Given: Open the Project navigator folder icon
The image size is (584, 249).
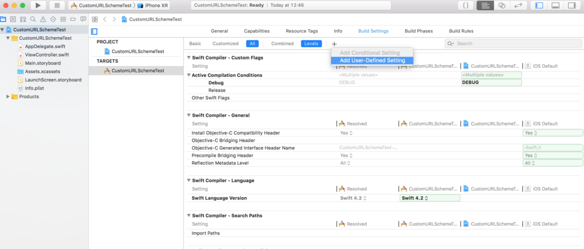Looking at the screenshot, I should point(3,19).
